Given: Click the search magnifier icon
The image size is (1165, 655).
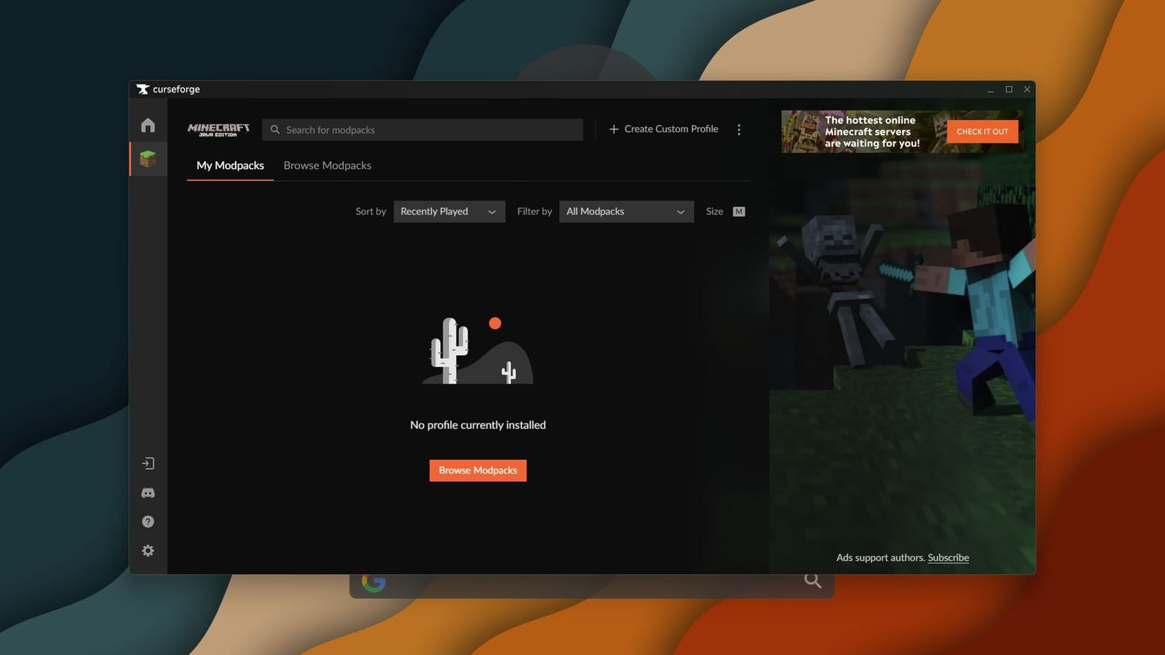Looking at the screenshot, I should 275,130.
